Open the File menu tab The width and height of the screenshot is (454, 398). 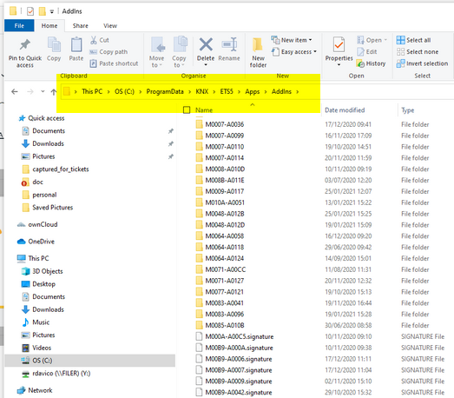pos(19,26)
